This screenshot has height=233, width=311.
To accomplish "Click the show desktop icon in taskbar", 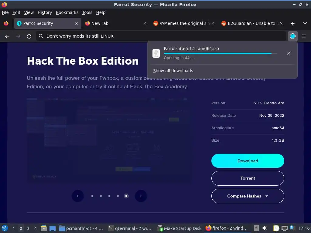I will pyautogui.click(x=52, y=228).
